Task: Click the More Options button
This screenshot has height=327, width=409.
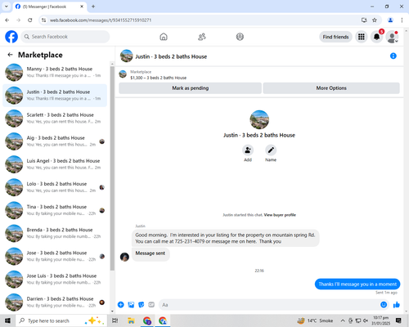Action: [331, 88]
